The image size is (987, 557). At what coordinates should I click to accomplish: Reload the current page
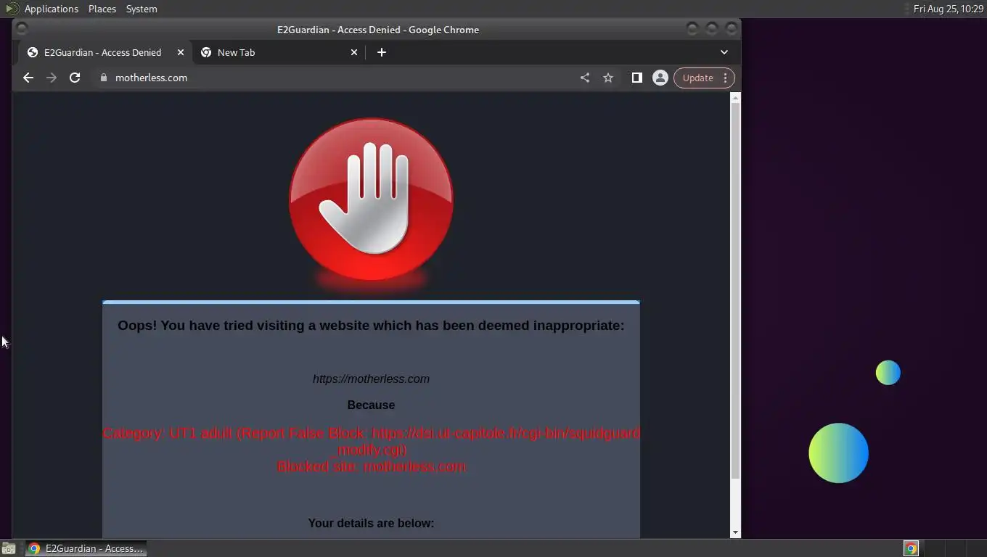pos(75,78)
